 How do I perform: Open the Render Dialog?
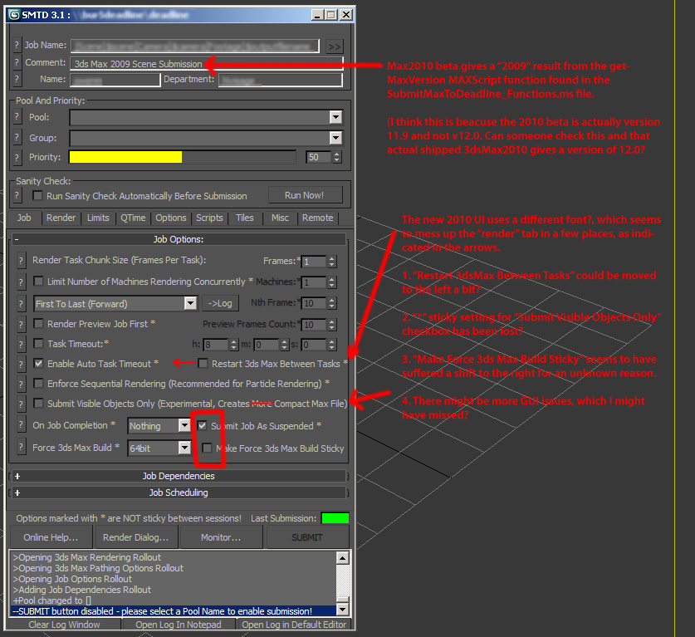coord(136,537)
